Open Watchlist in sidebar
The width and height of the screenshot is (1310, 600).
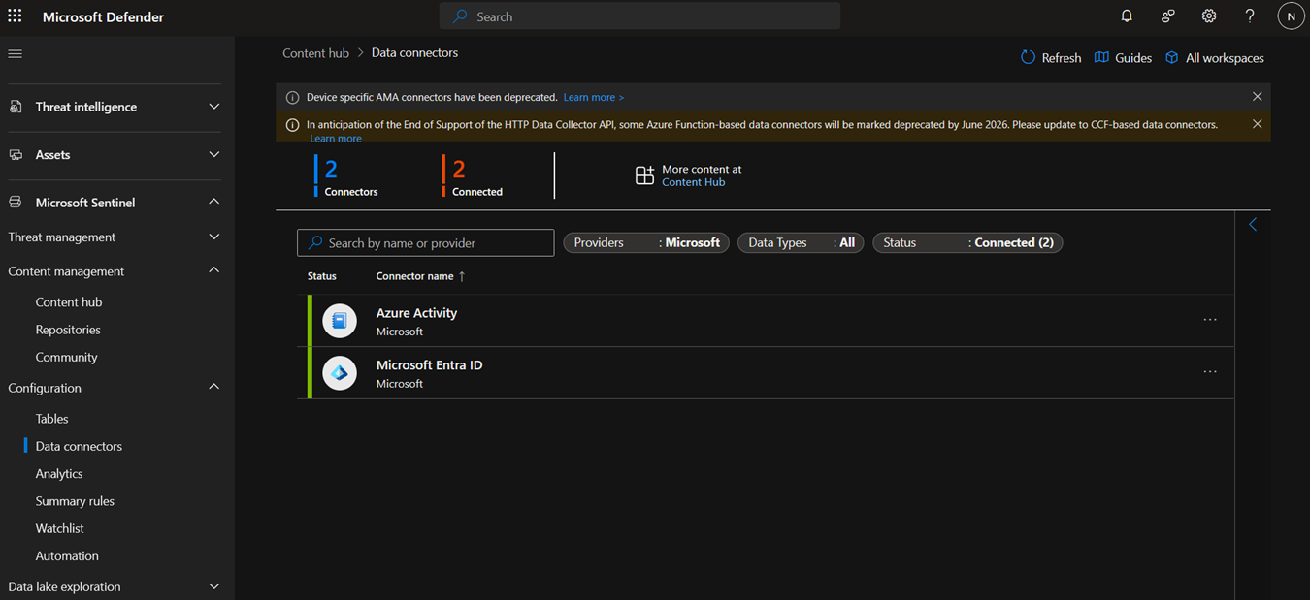[x=59, y=528]
